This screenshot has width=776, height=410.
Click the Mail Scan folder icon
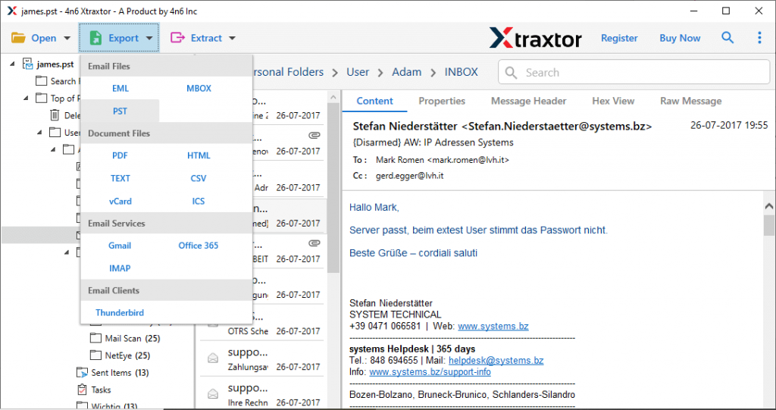pyautogui.click(x=95, y=339)
